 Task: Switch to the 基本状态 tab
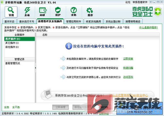[9, 21]
